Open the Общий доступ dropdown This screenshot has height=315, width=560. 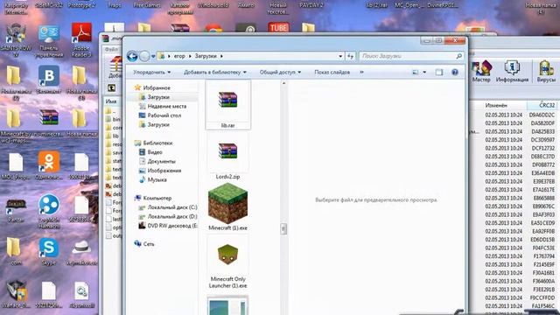point(280,72)
